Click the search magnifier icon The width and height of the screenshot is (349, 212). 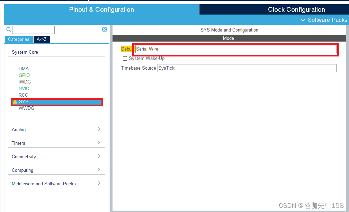[x=9, y=29]
